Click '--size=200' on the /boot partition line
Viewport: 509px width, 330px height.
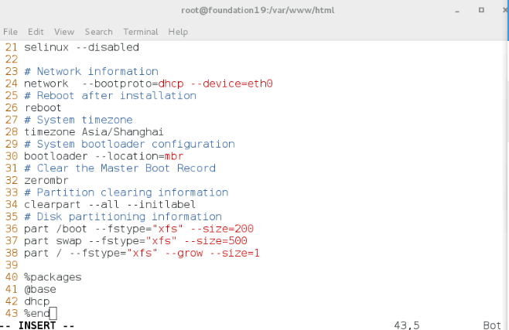[222, 229]
